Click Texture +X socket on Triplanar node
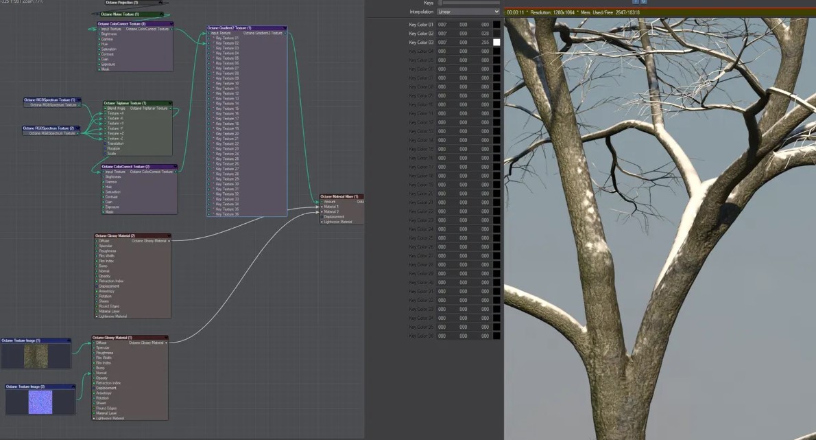 coord(105,113)
